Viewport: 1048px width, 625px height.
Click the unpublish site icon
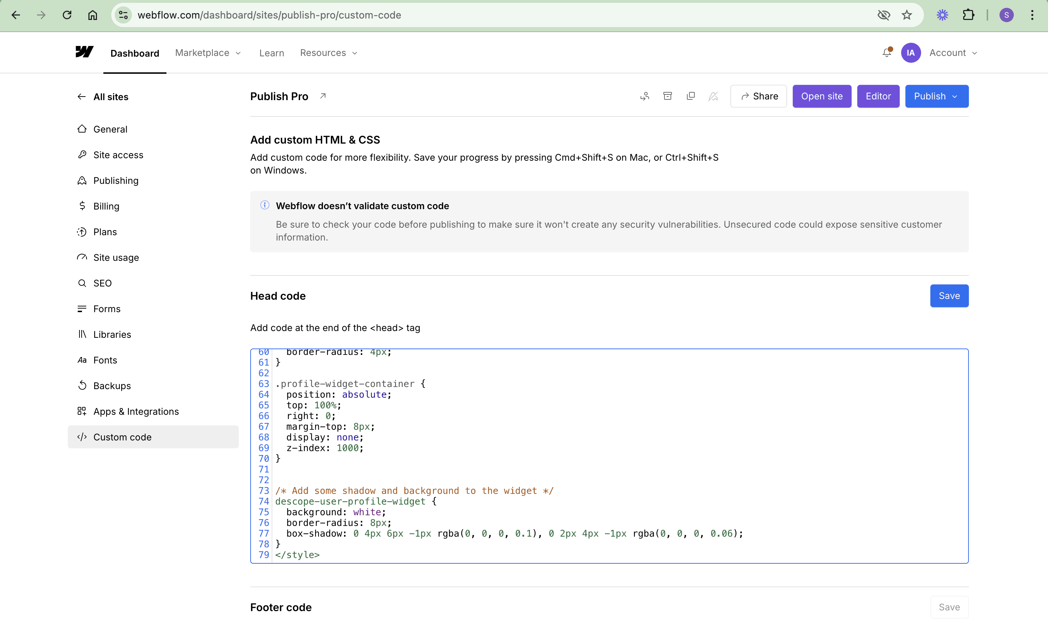(x=713, y=96)
